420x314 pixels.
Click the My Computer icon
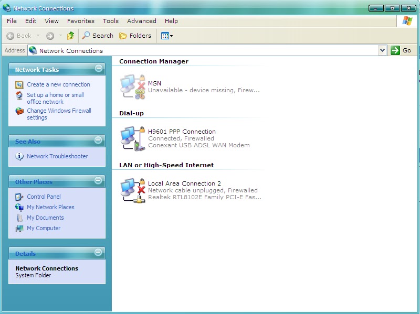click(19, 229)
